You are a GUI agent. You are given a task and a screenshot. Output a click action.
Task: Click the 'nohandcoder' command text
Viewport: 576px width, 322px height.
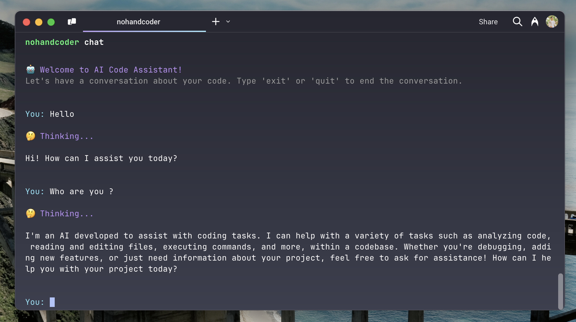(x=52, y=42)
